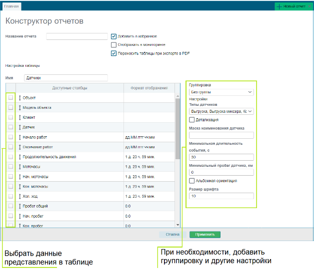The image size is (314, 273).
Task: Check the Начало работ column checkbox
Action: (x=11, y=137)
